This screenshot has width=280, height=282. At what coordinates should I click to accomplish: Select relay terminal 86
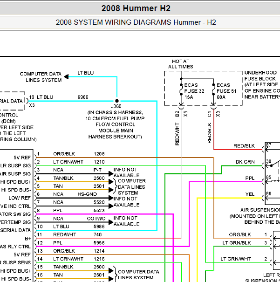coord(268,193)
